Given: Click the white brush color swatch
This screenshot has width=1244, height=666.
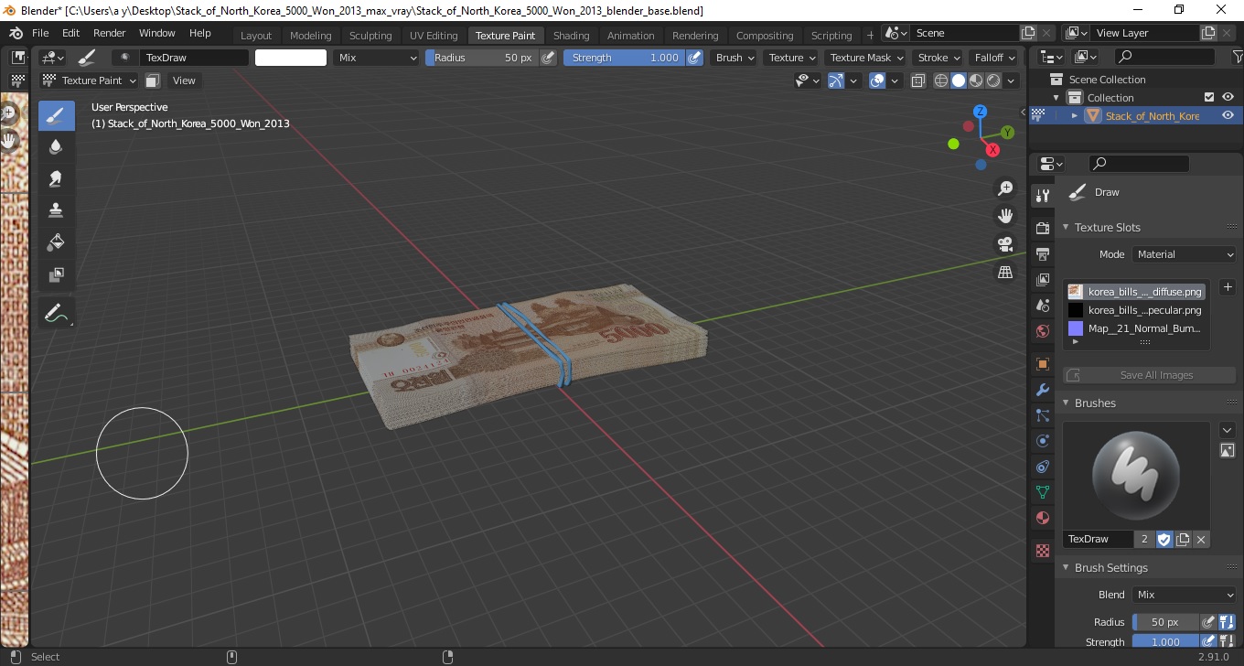Looking at the screenshot, I should point(291,58).
